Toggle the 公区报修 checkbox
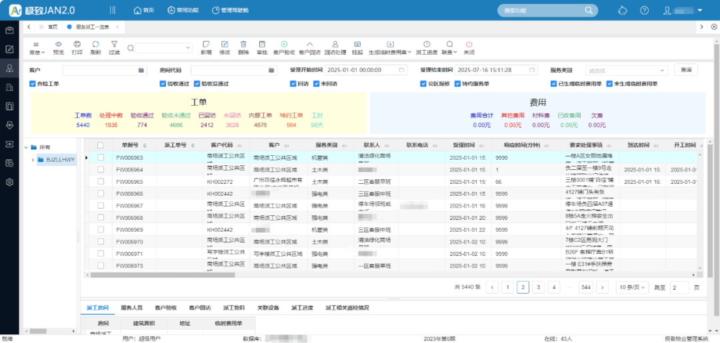720x343 pixels. pyautogui.click(x=423, y=84)
